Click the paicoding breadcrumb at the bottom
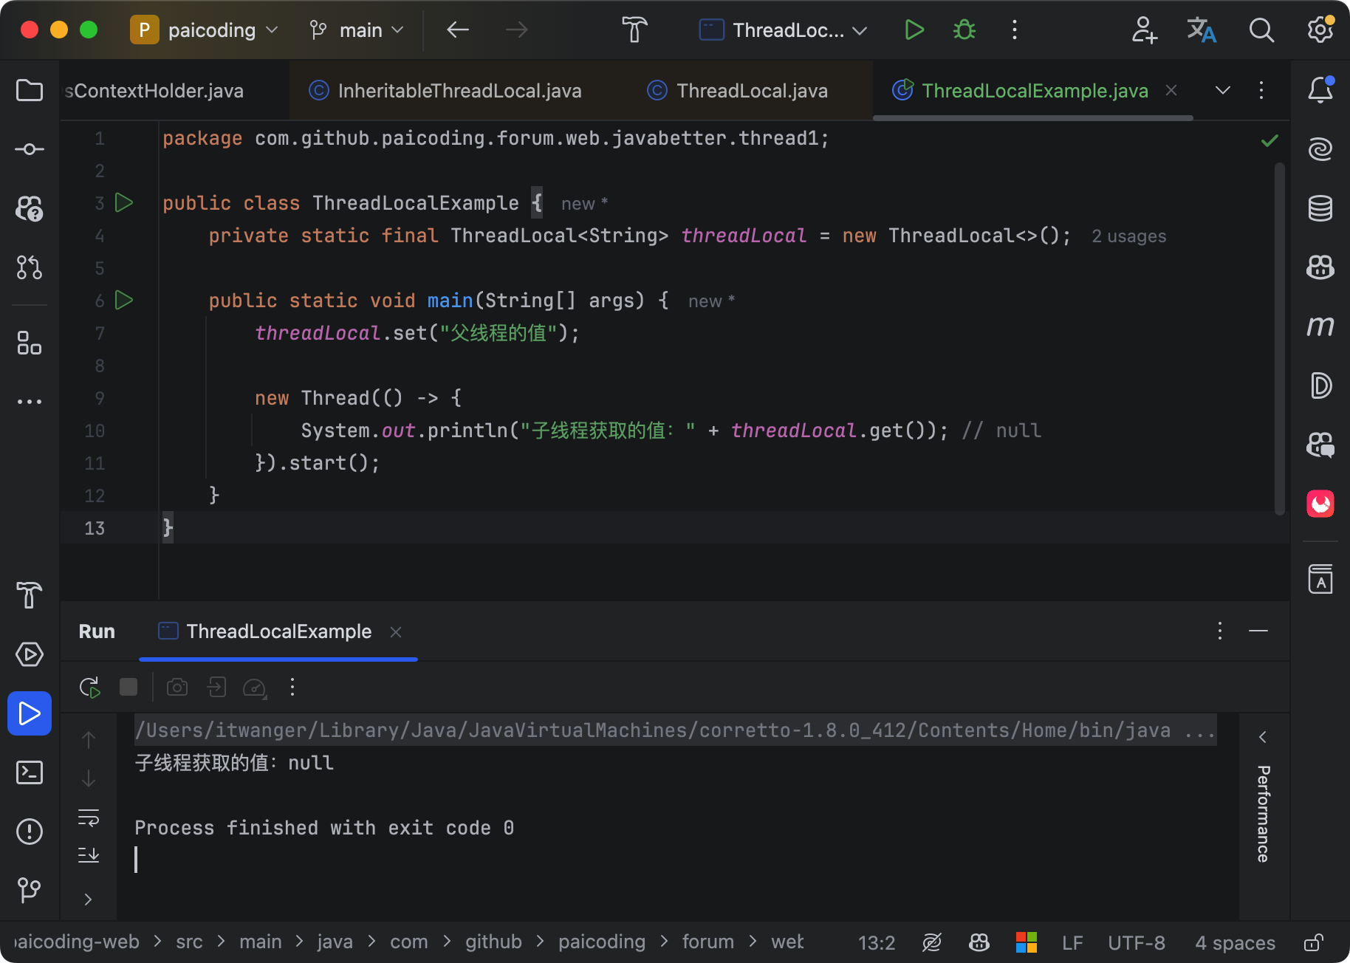The height and width of the screenshot is (963, 1350). 602,942
